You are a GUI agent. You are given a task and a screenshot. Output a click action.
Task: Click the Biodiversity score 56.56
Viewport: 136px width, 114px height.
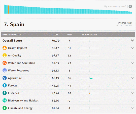pos(55,101)
